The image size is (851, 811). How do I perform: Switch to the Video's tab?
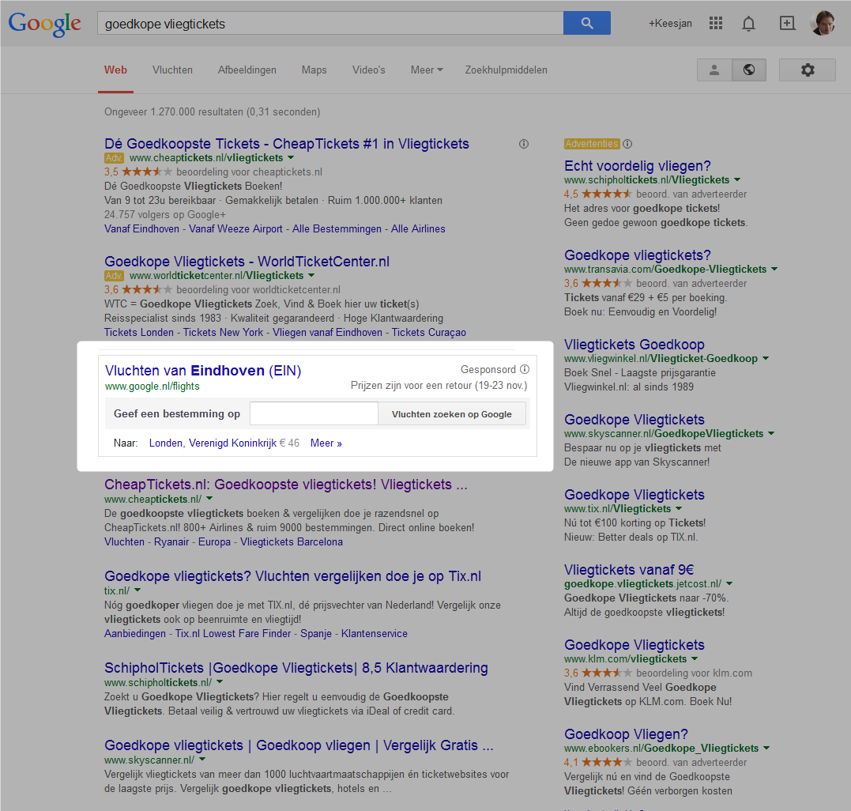click(368, 70)
